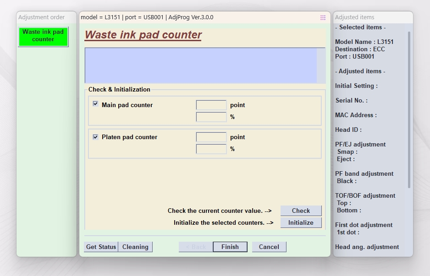Toggle the Main pad counter checkbox
The image size is (430, 276).
point(95,104)
